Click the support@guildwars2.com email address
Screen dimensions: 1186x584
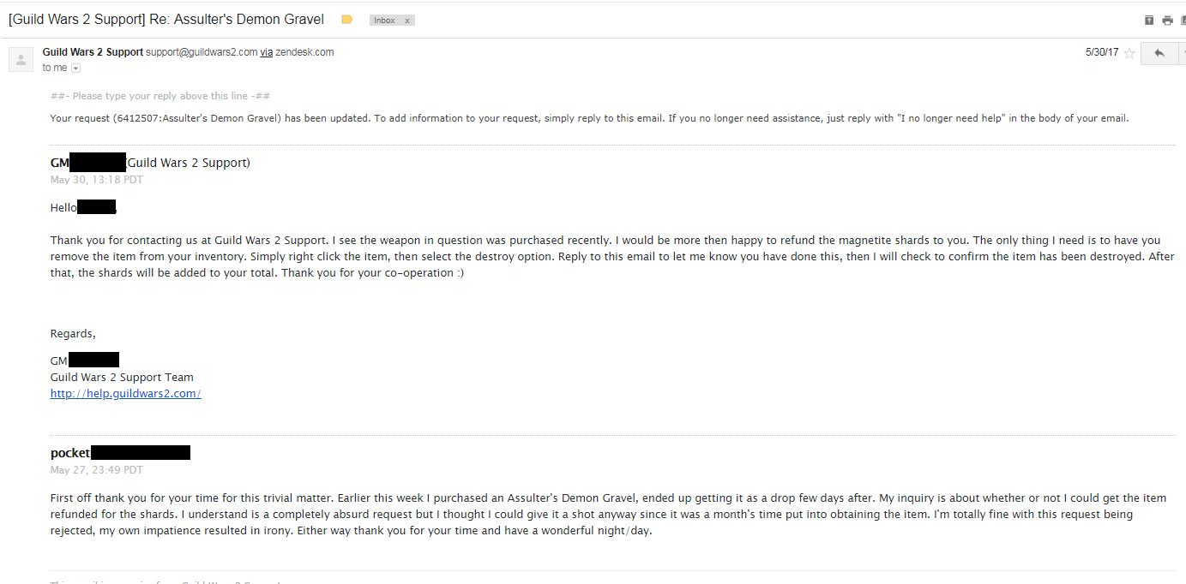(202, 52)
